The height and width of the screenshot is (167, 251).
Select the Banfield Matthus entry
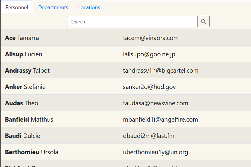pos(29,120)
